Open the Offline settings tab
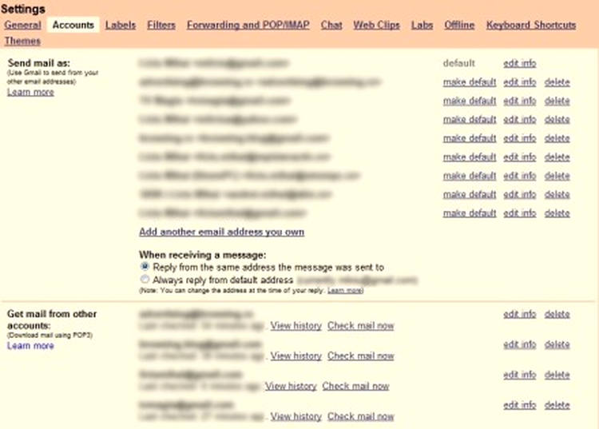This screenshot has width=599, height=429. [x=459, y=26]
